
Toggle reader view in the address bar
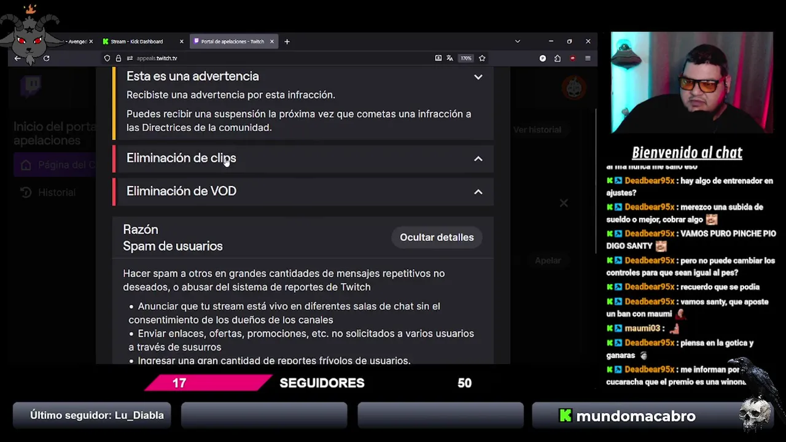coord(438,58)
